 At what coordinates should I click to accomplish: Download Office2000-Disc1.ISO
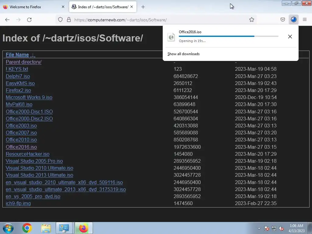tap(29, 112)
